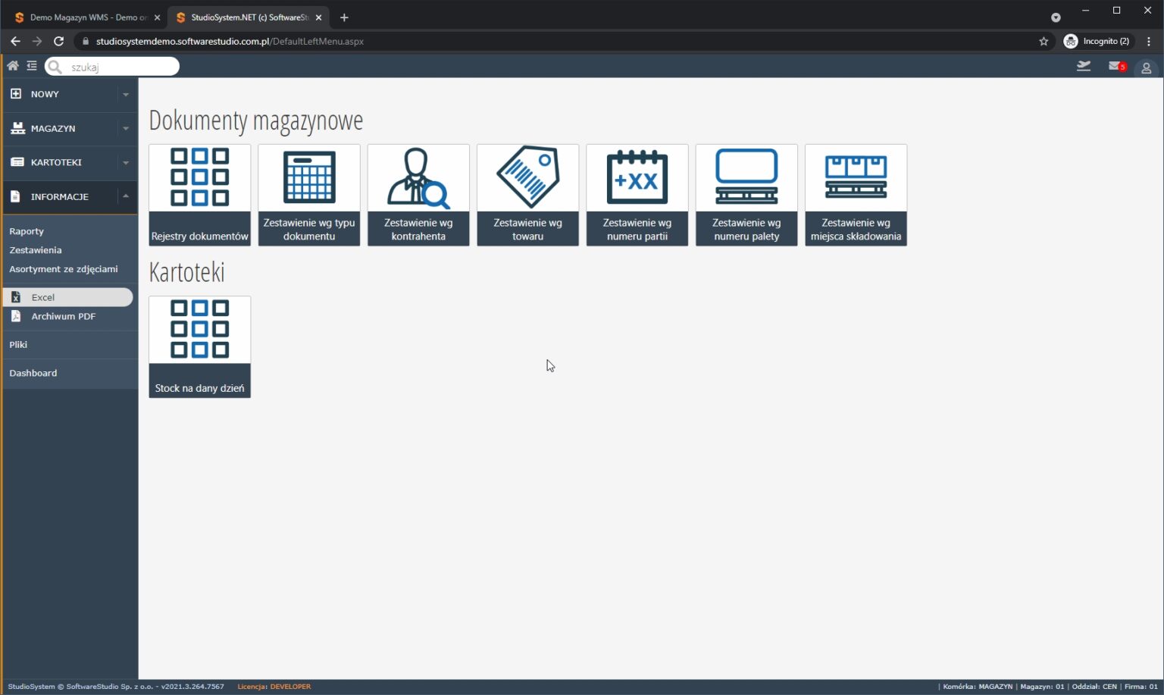Open Zestawienie wg numeru palety

(746, 195)
